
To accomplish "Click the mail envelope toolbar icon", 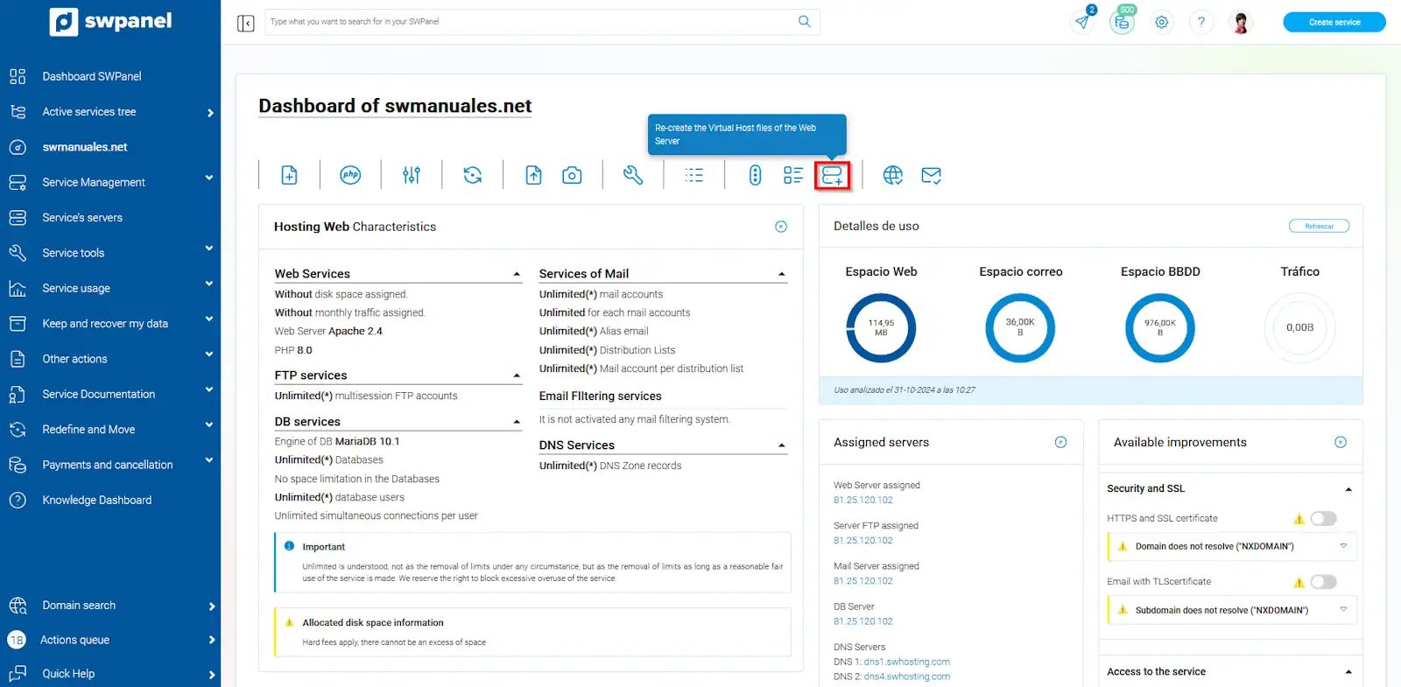I will click(x=931, y=175).
